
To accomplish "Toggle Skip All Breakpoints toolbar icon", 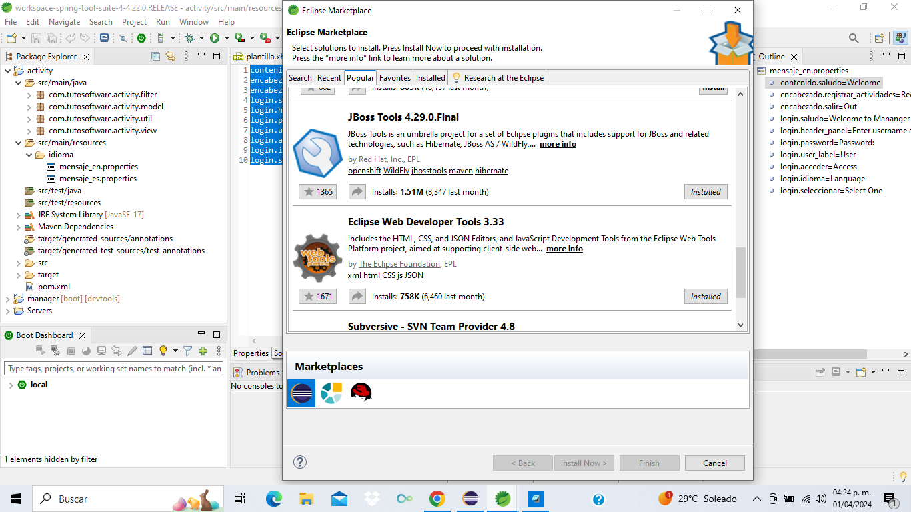I will click(123, 38).
